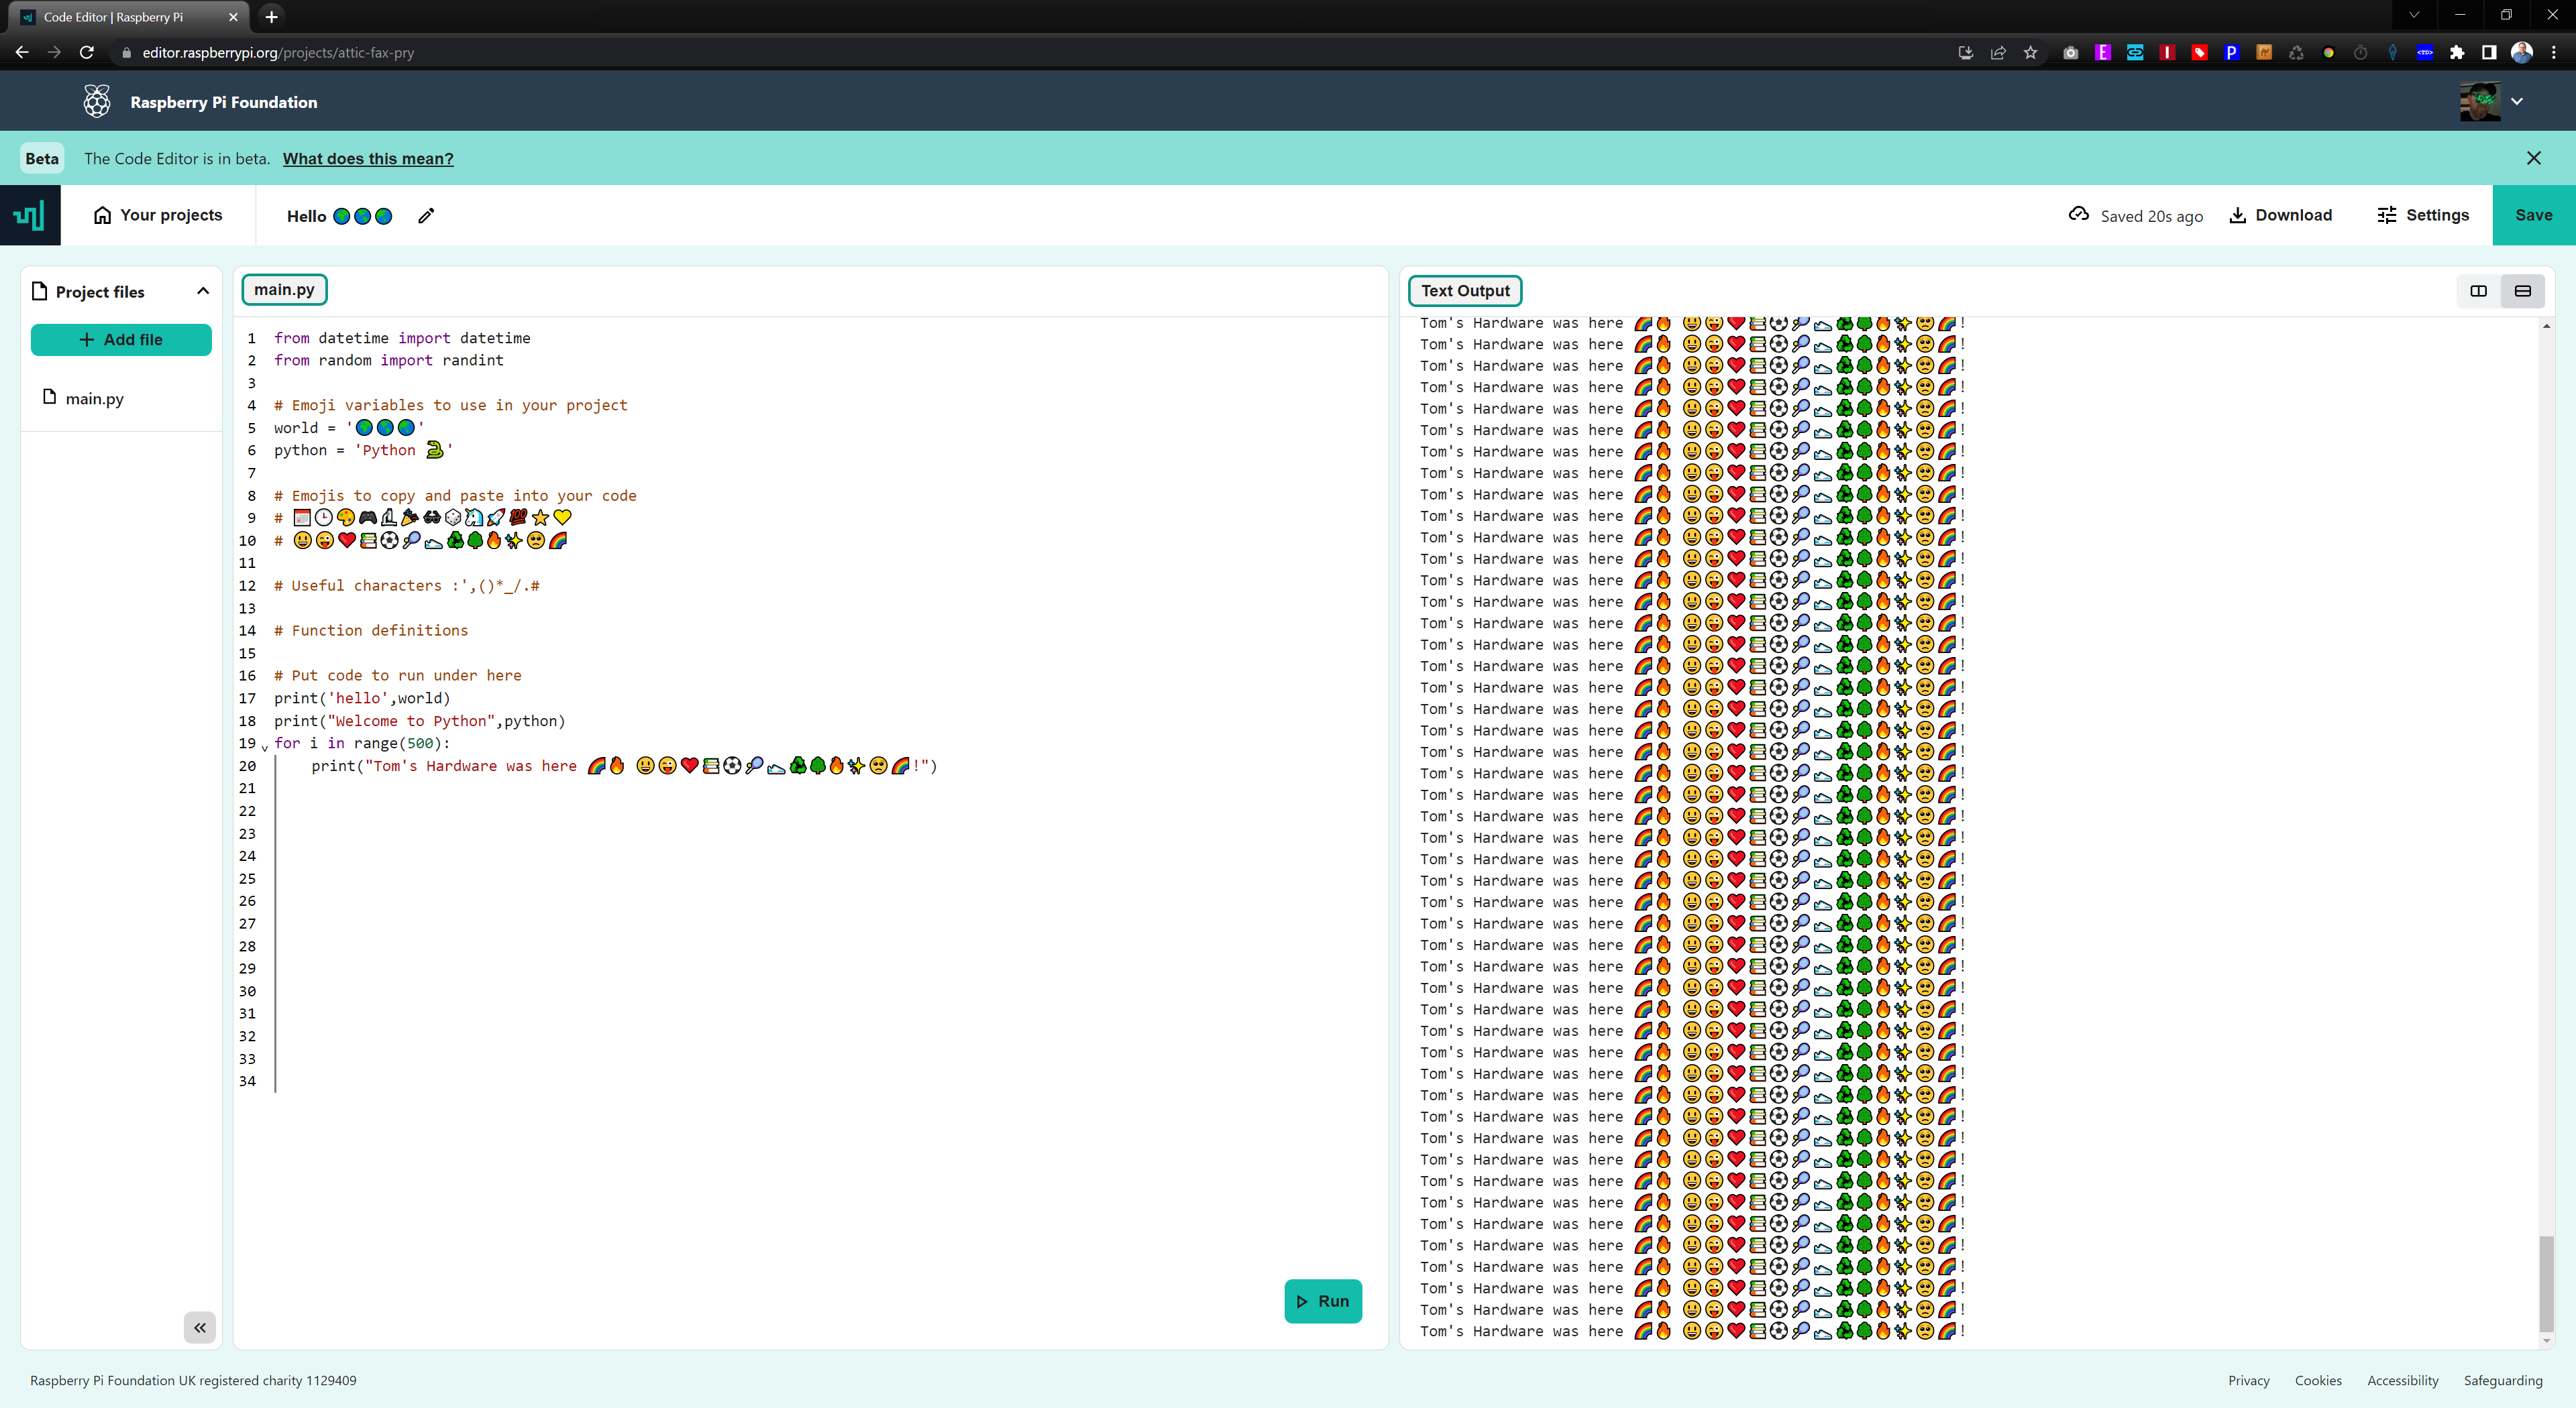The height and width of the screenshot is (1408, 2576).
Task: Collapse the for-loop fold on line 19
Action: coord(264,746)
